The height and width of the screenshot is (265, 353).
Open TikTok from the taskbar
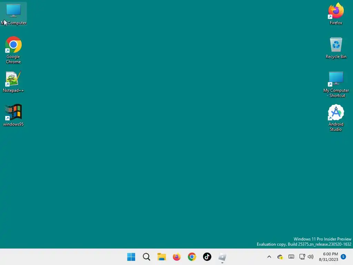(x=207, y=257)
